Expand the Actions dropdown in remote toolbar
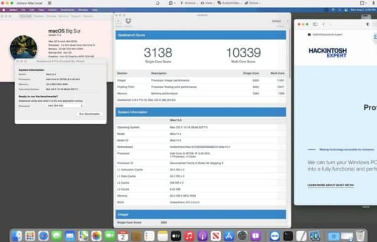Image resolution: width=377 pixels, height=242 pixels. pos(189,3)
